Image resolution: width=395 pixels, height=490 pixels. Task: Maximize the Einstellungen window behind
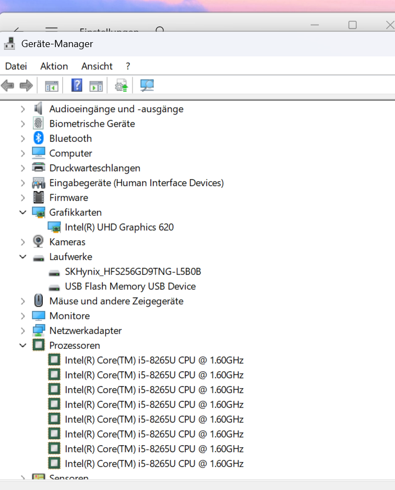click(x=352, y=25)
